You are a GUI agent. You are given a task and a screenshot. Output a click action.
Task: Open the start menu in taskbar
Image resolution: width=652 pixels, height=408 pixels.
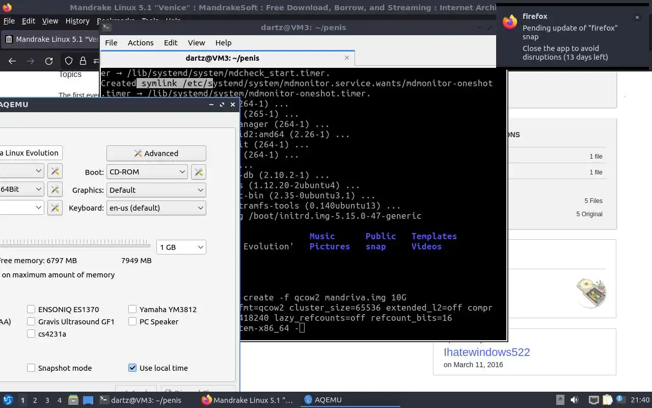click(8, 400)
